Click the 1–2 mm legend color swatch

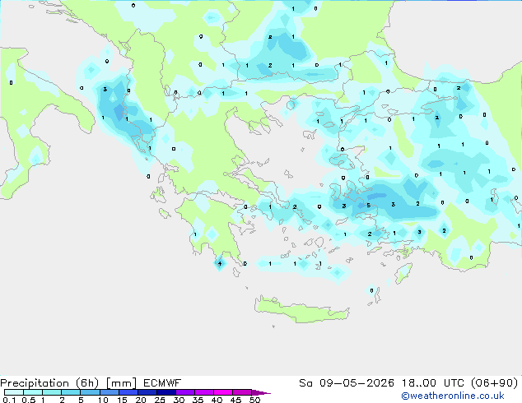[52, 392]
